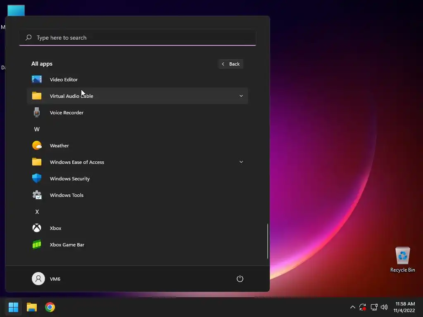Open Weather via its sun icon
Screen dimensions: 423x317
tap(37, 145)
